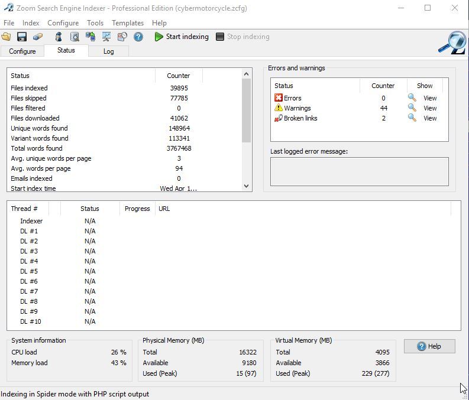Viewport: 469px width, 400px height.
Task: Click the status list scrollbar thumb
Action: [246, 110]
